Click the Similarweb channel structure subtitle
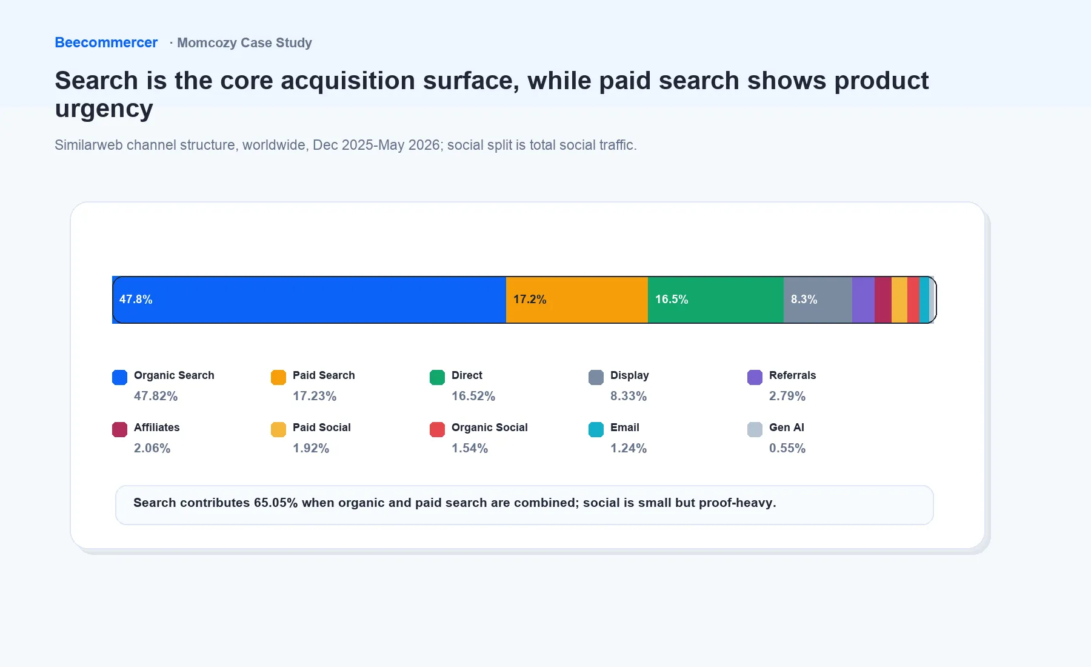Viewport: 1091px width, 667px height. [x=345, y=145]
